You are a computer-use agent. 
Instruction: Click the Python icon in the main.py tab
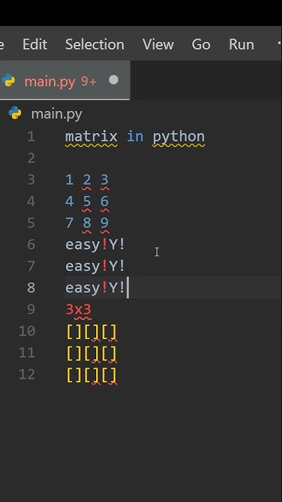[8, 80]
